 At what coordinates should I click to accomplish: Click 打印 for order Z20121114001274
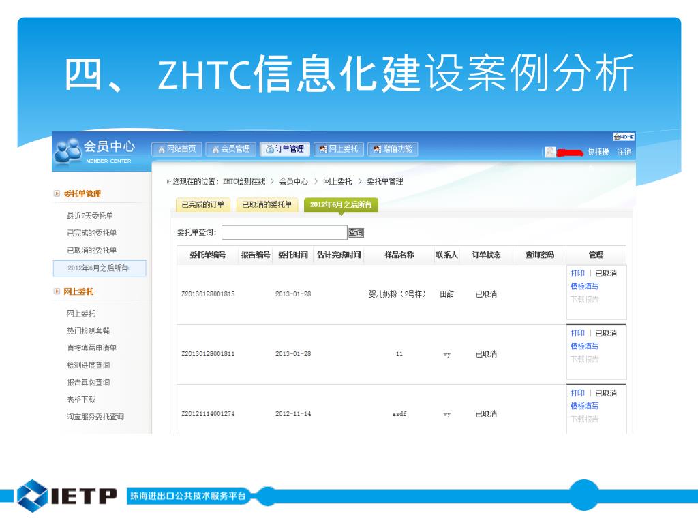(577, 393)
